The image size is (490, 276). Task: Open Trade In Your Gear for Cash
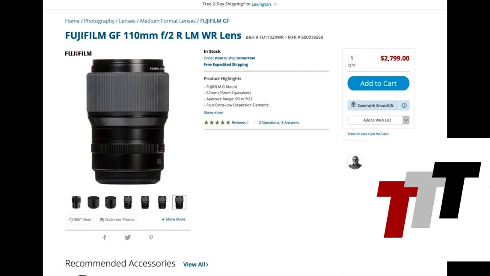(368, 134)
